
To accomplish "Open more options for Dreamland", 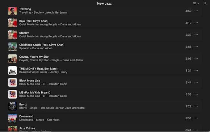I will click(196, 118).
